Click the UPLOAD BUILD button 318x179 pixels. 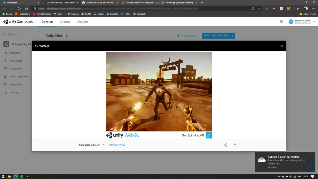[x=188, y=36]
